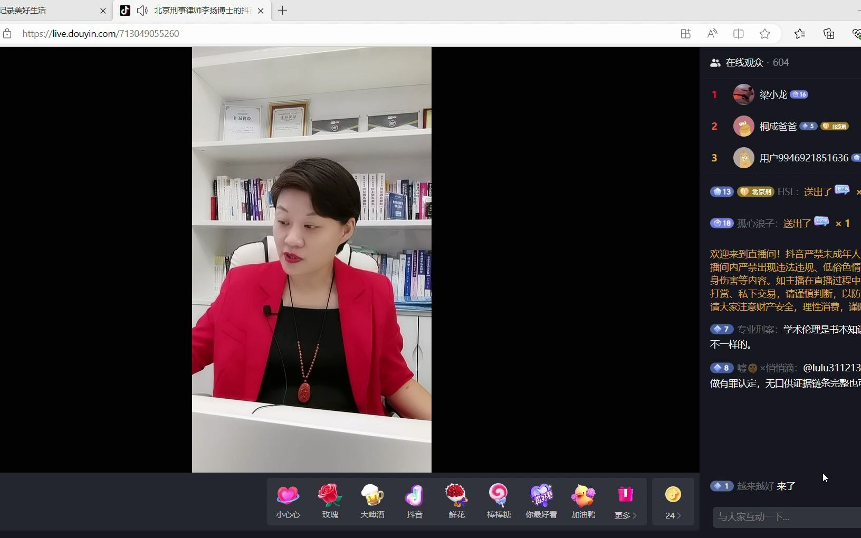Click level 18 badge of 孤心浪子

pyautogui.click(x=722, y=224)
